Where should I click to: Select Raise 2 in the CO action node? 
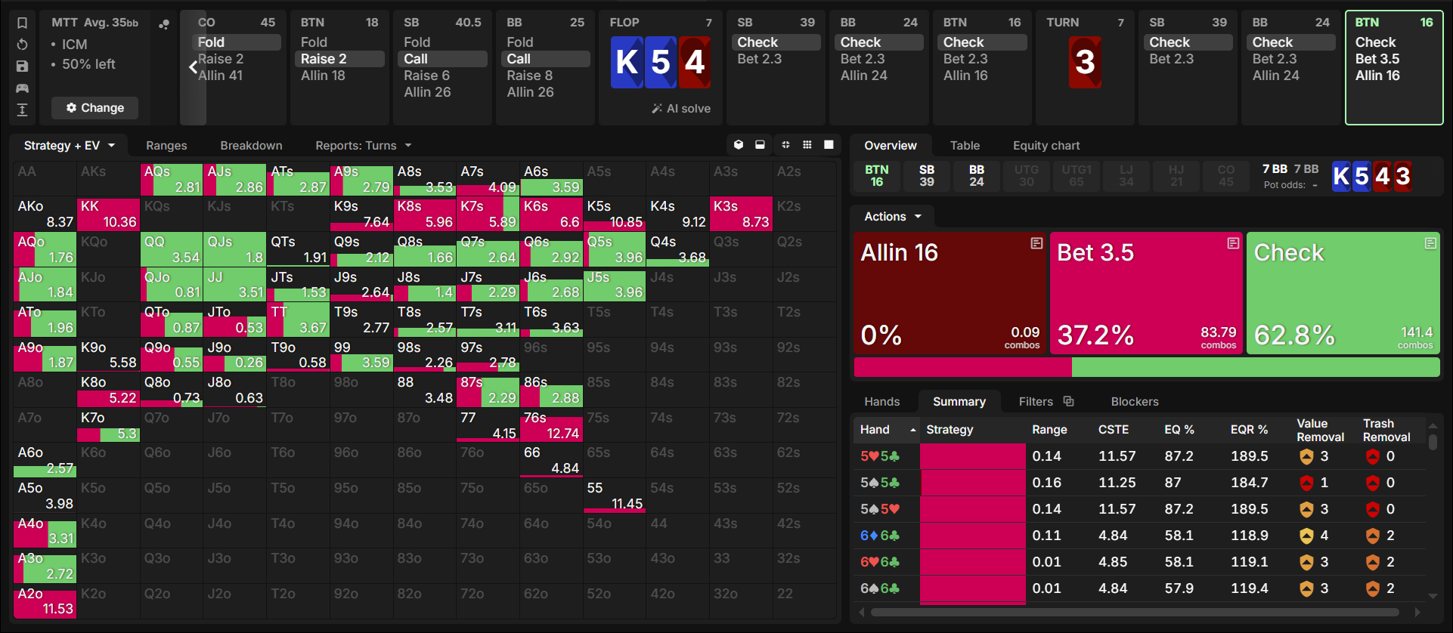221,59
